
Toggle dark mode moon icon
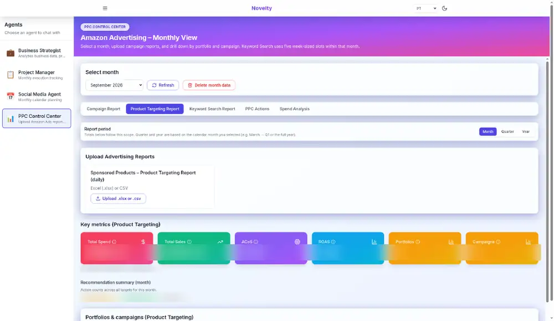[444, 8]
